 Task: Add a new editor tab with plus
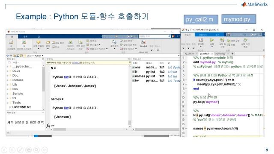coord(232,53)
